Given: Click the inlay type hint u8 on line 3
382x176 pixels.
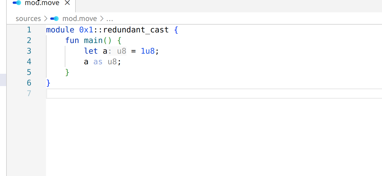Looking at the screenshot, I should [121, 51].
